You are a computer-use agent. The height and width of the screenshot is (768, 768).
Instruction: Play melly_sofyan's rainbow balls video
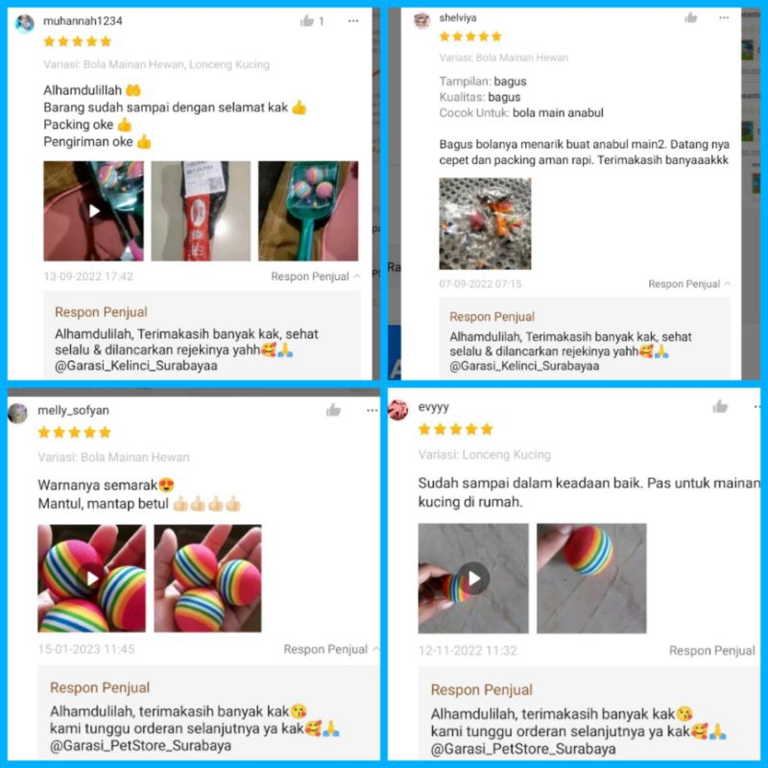[x=91, y=579]
